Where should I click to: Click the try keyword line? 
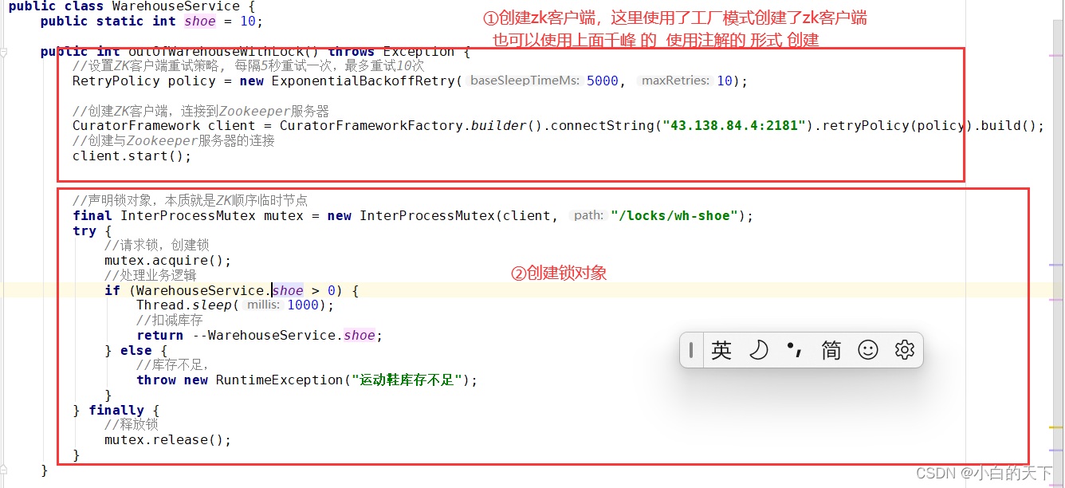(x=92, y=230)
